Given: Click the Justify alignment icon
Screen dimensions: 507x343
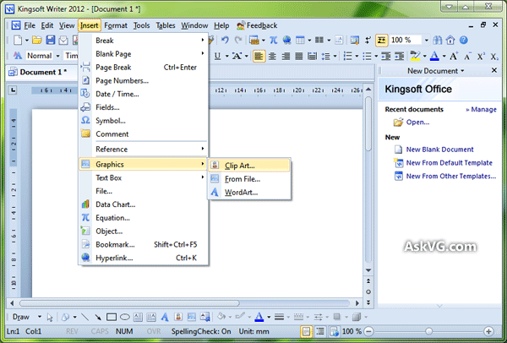Looking at the screenshot, I should pyautogui.click(x=299, y=57).
